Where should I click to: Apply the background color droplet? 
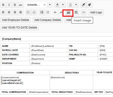coord(71,5)
